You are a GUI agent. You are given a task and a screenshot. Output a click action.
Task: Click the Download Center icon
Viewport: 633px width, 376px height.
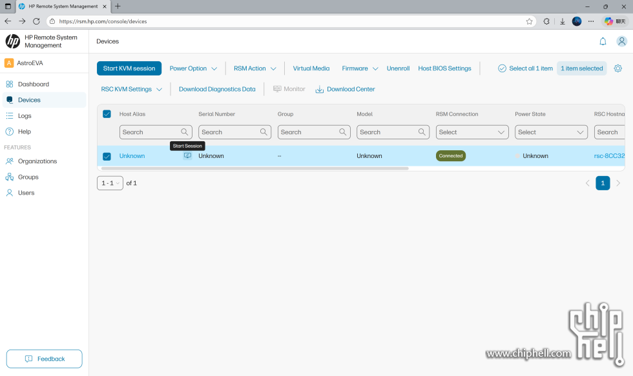point(320,90)
